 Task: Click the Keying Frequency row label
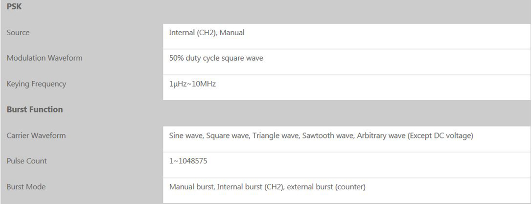click(x=36, y=84)
